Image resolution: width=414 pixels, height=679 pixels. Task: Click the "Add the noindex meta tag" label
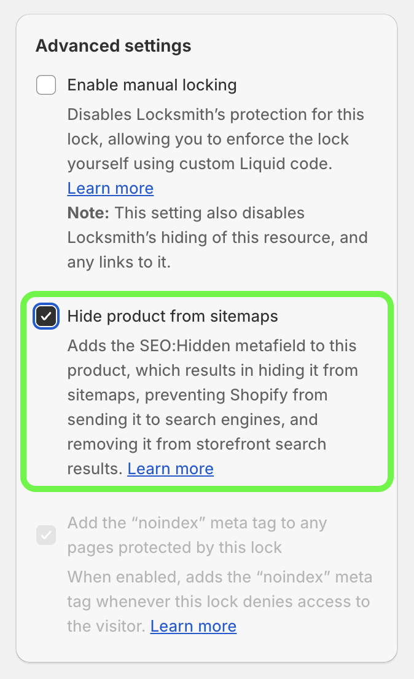(x=197, y=523)
